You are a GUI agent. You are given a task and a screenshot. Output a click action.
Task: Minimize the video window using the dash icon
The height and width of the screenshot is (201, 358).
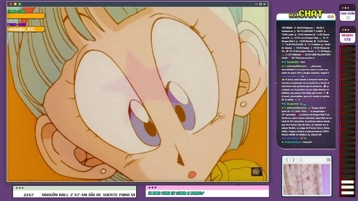coord(256,4)
